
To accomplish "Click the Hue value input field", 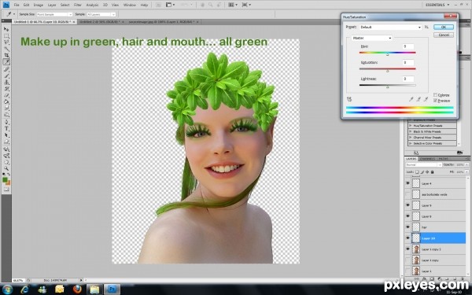I will 408,46.
